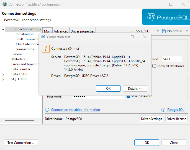This screenshot has width=190, height=150.
Task: Click the info icon next to PostgreSQL link
Action: tap(163, 110)
